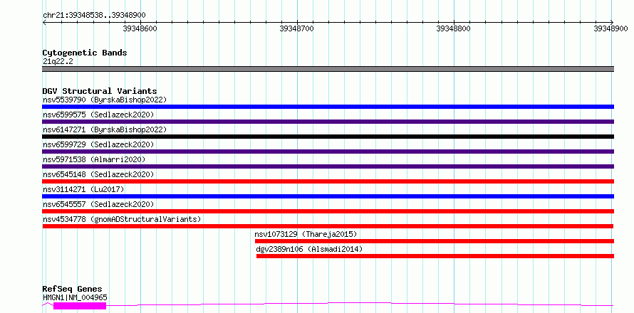Select the HMGN1 magenta exon block
This screenshot has height=313, width=634.
80,306
